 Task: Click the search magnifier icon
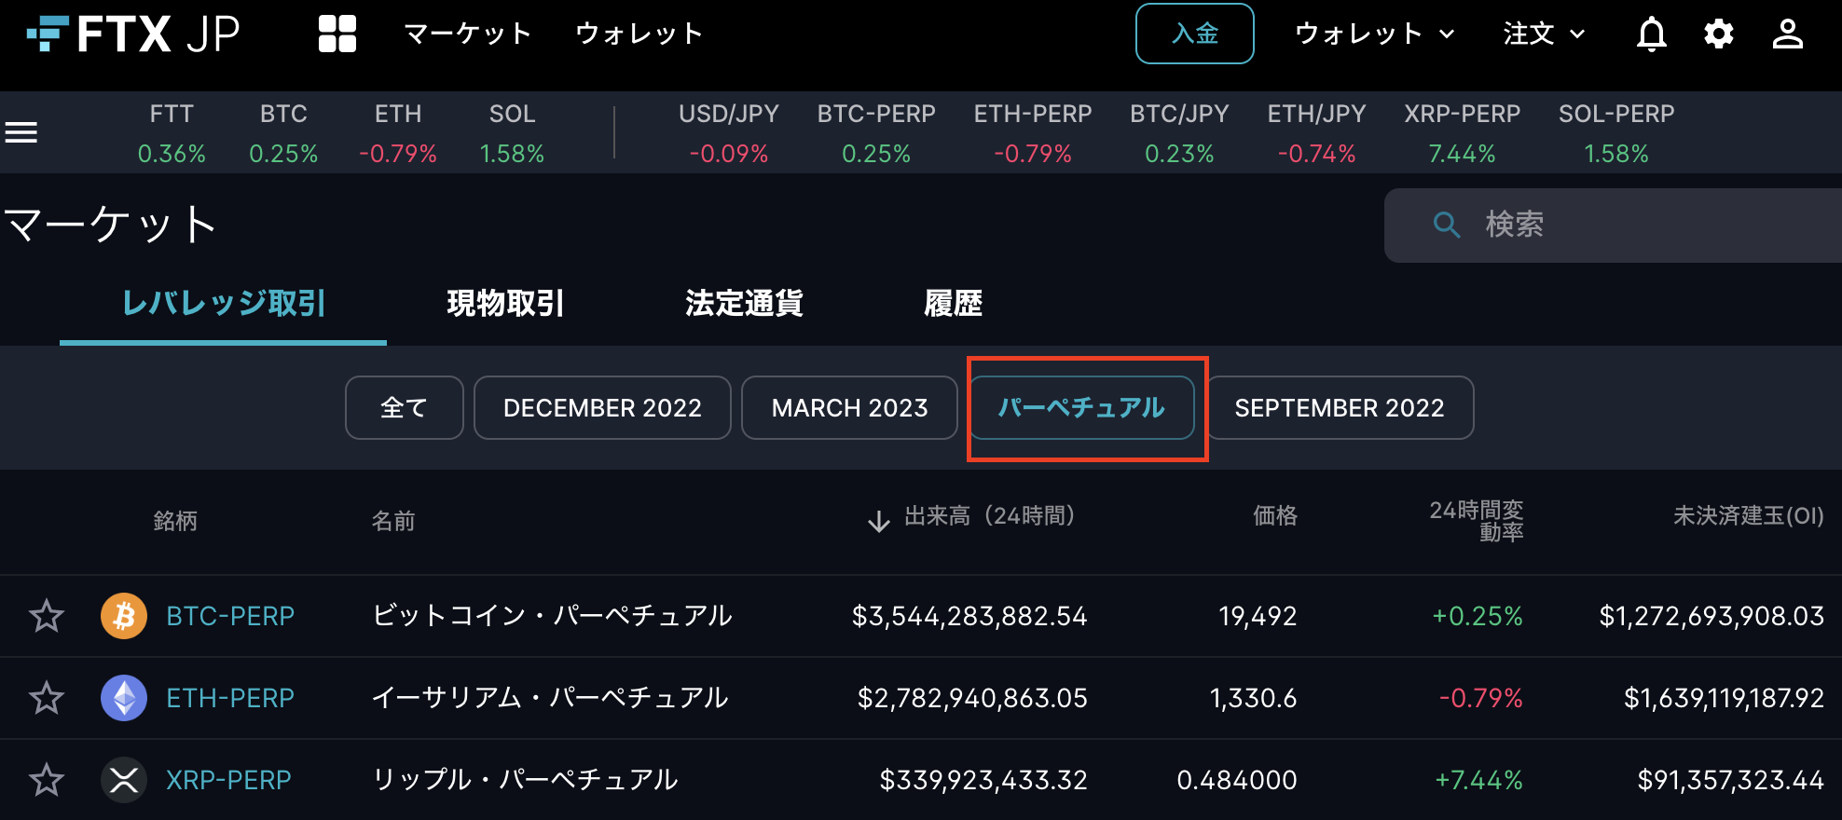(1447, 225)
